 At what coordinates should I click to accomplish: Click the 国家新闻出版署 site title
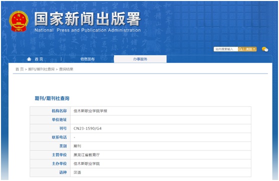tap(87, 19)
